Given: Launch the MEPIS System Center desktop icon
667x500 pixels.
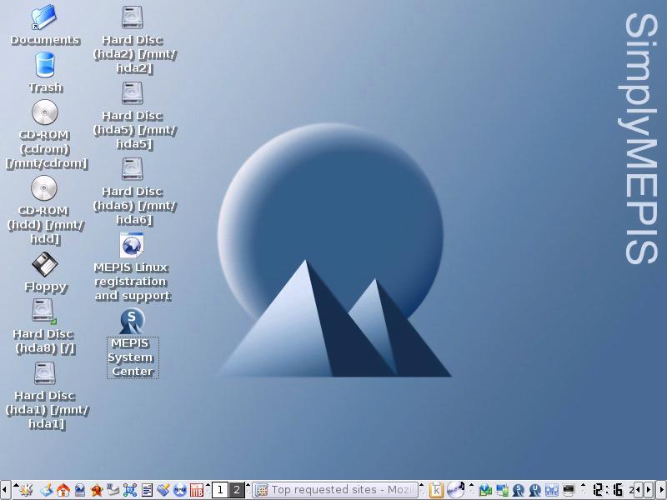Looking at the screenshot, I should point(133,321).
